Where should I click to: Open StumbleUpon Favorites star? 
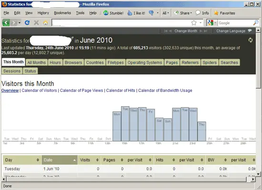224,13
